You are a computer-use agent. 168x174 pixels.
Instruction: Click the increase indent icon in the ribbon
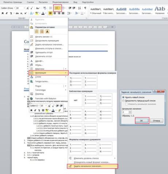pyautogui.click(x=74, y=8)
